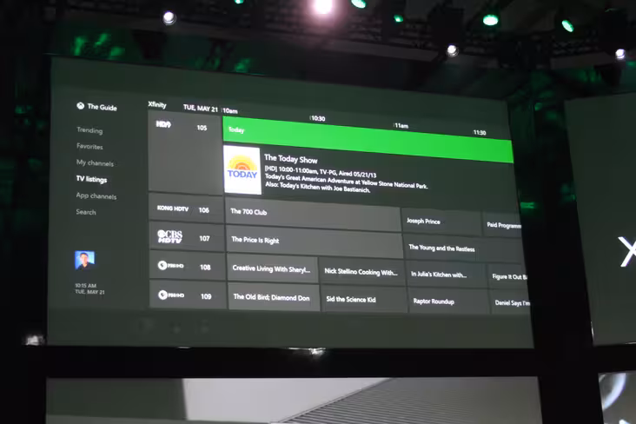Screen dimensions: 636x424
Task: Select the Daniel Says I'm listing
Action: coord(510,302)
